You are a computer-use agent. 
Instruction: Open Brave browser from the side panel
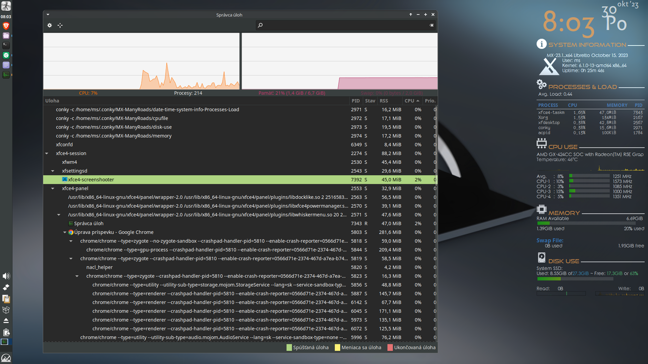point(6,26)
